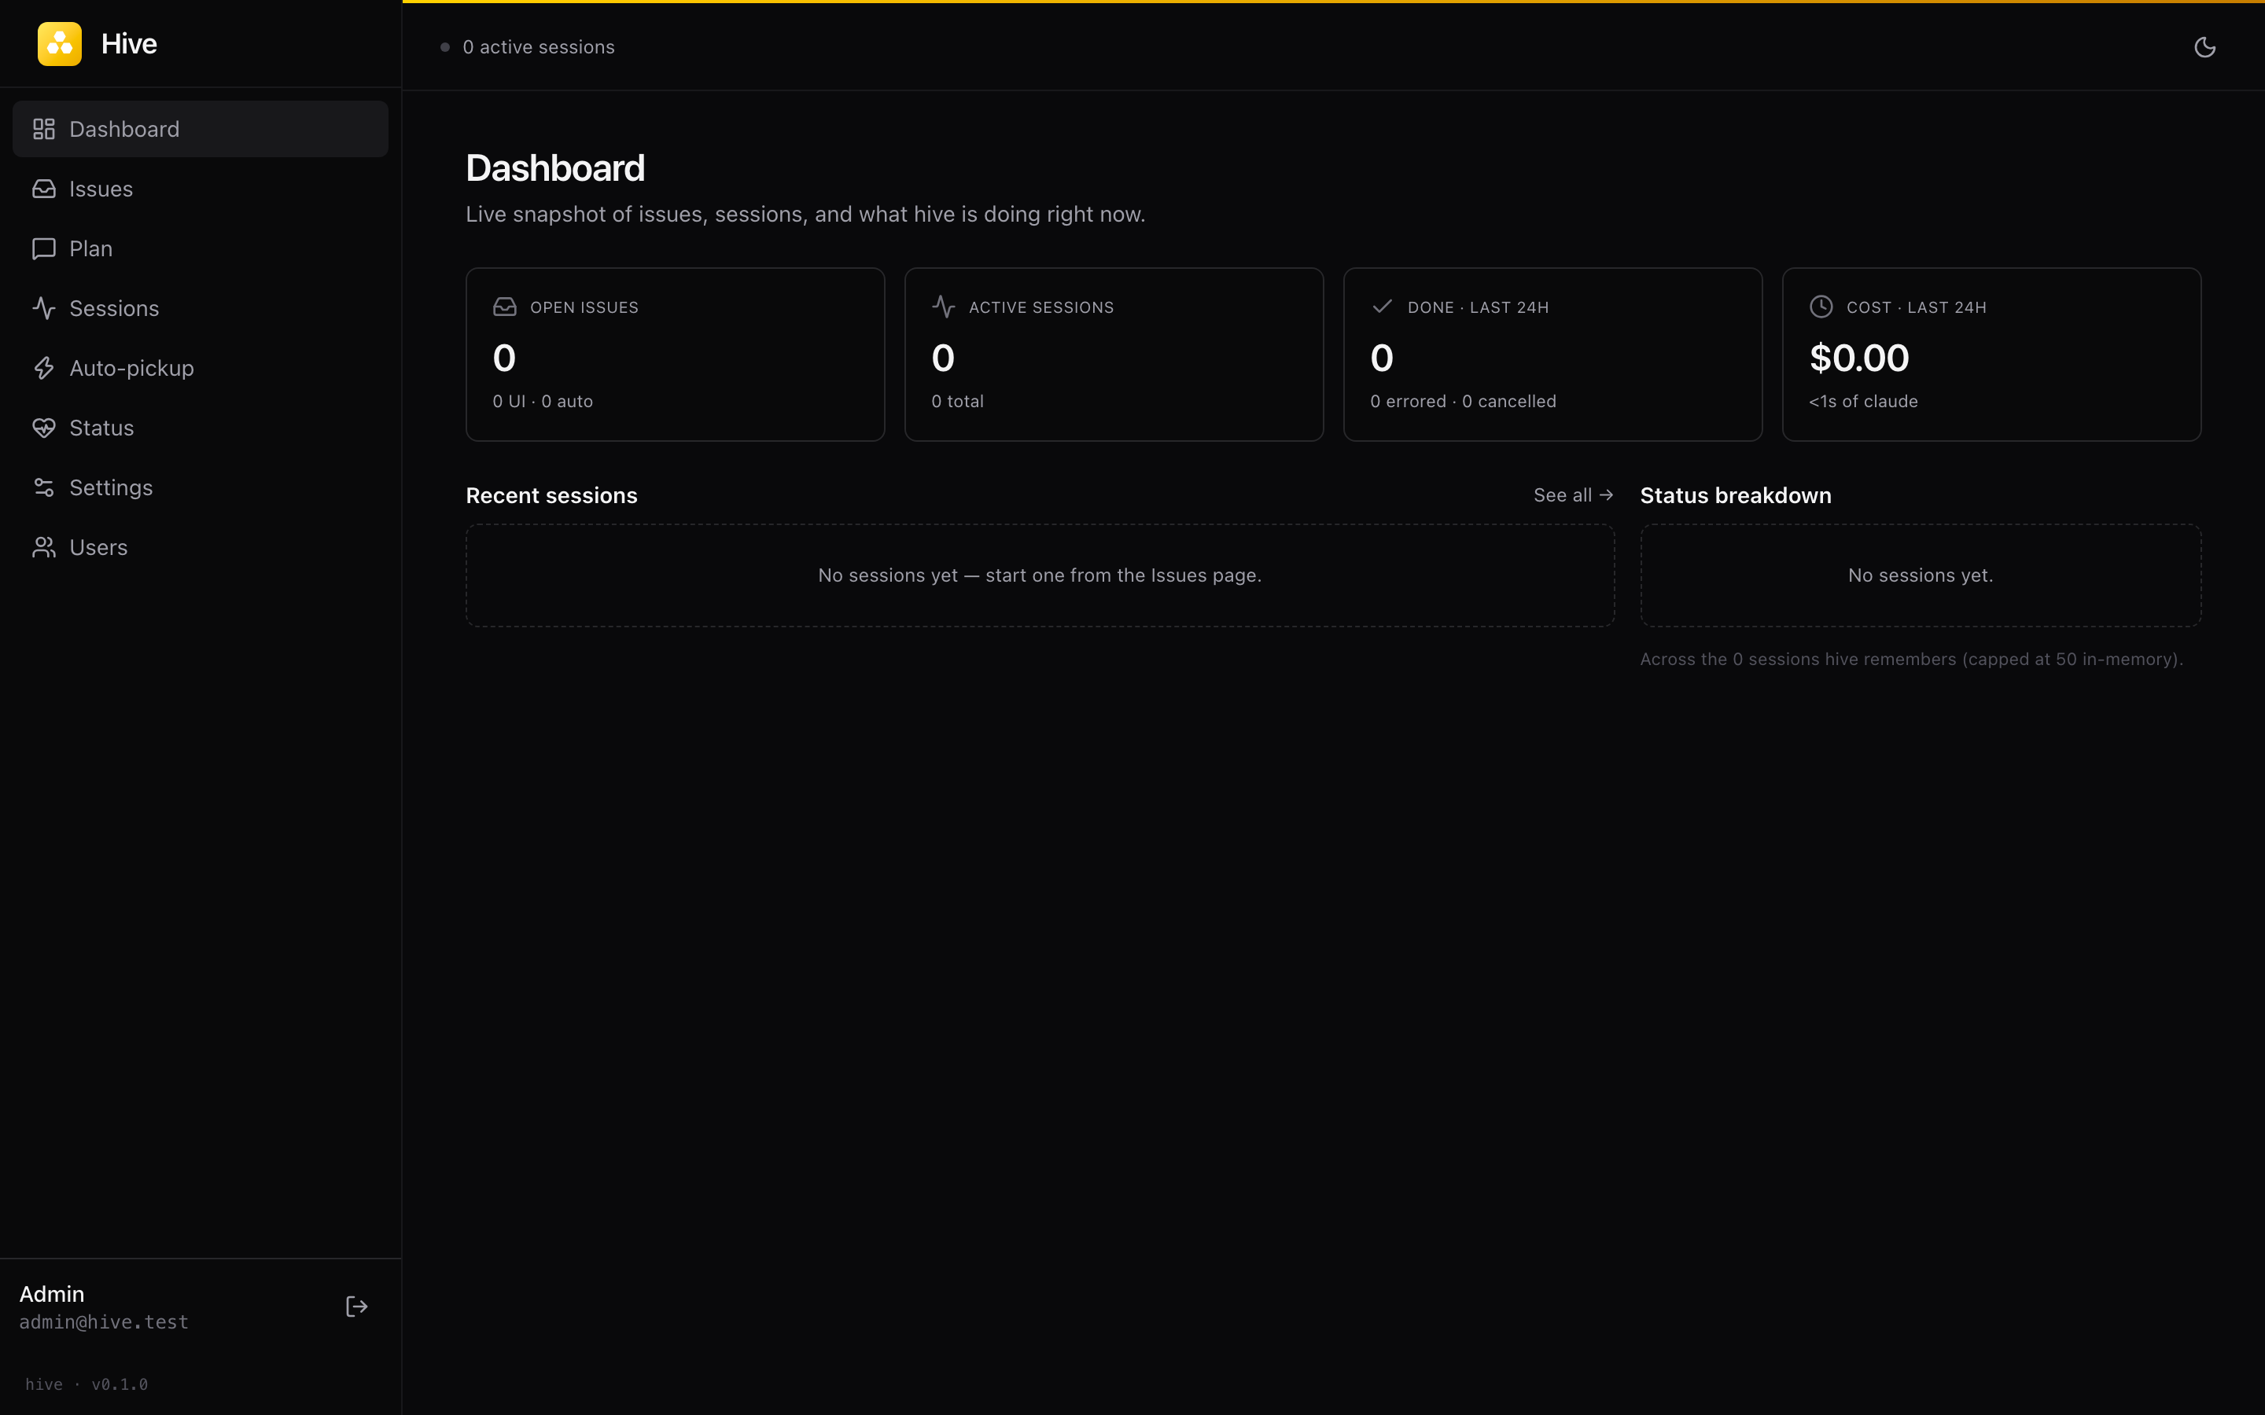Viewport: 2265px width, 1415px height.
Task: Click the checkmark icon on Done card
Action: (1383, 307)
